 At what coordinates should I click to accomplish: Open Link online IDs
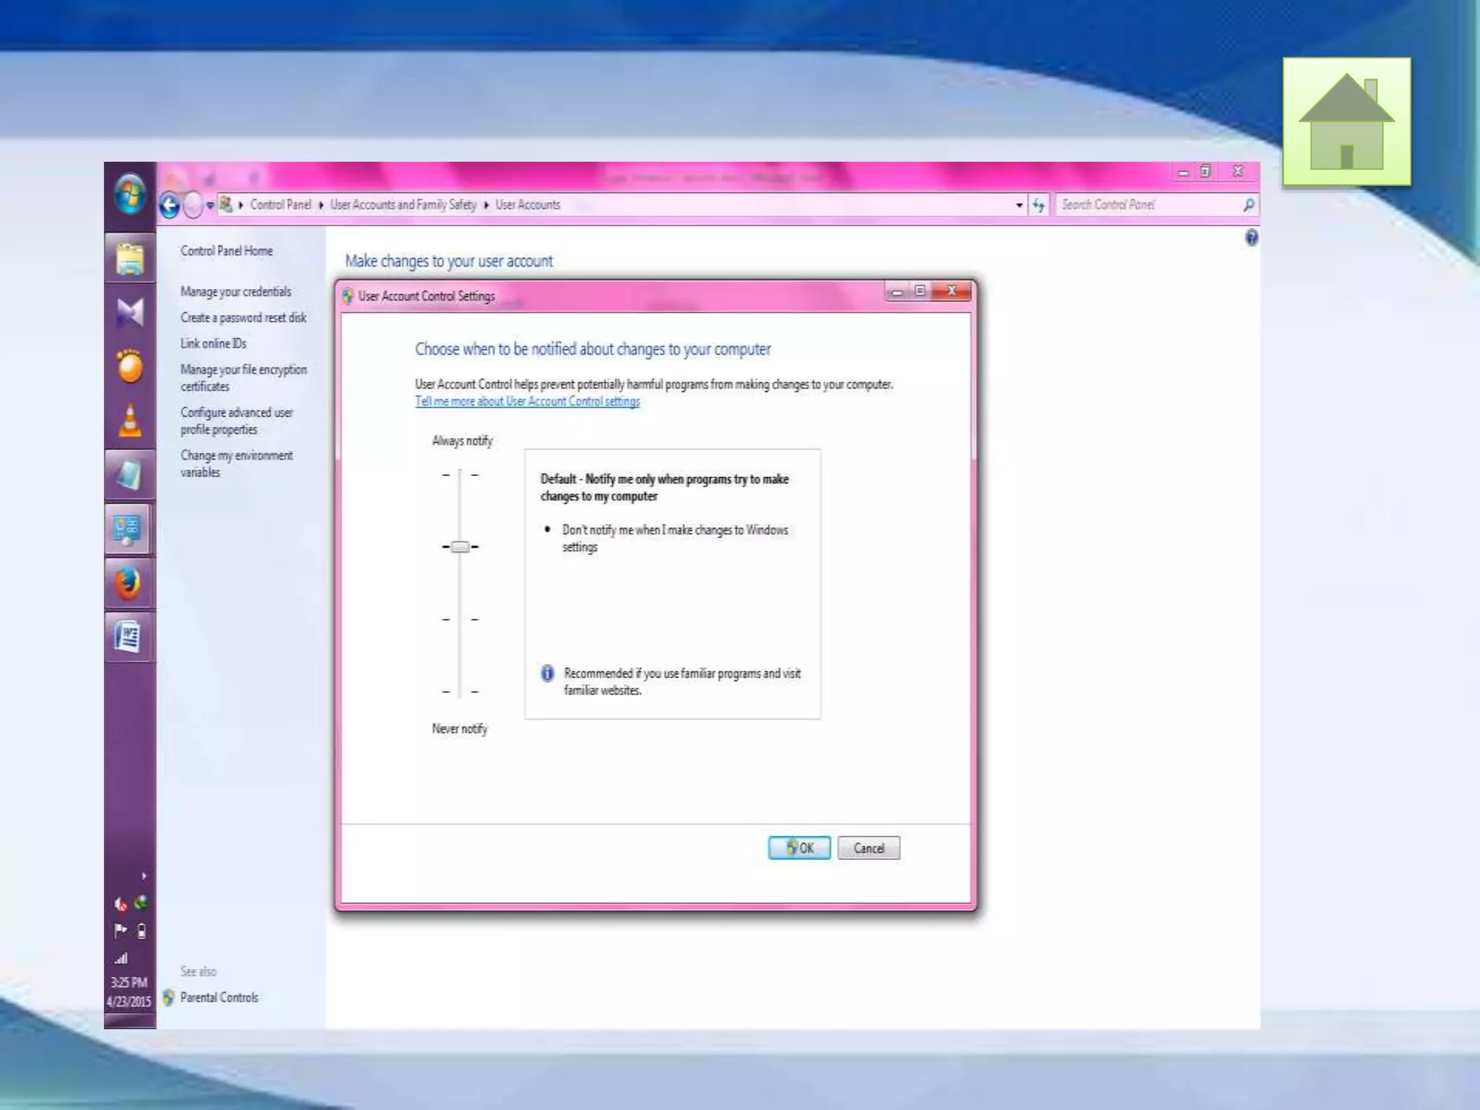click(213, 343)
